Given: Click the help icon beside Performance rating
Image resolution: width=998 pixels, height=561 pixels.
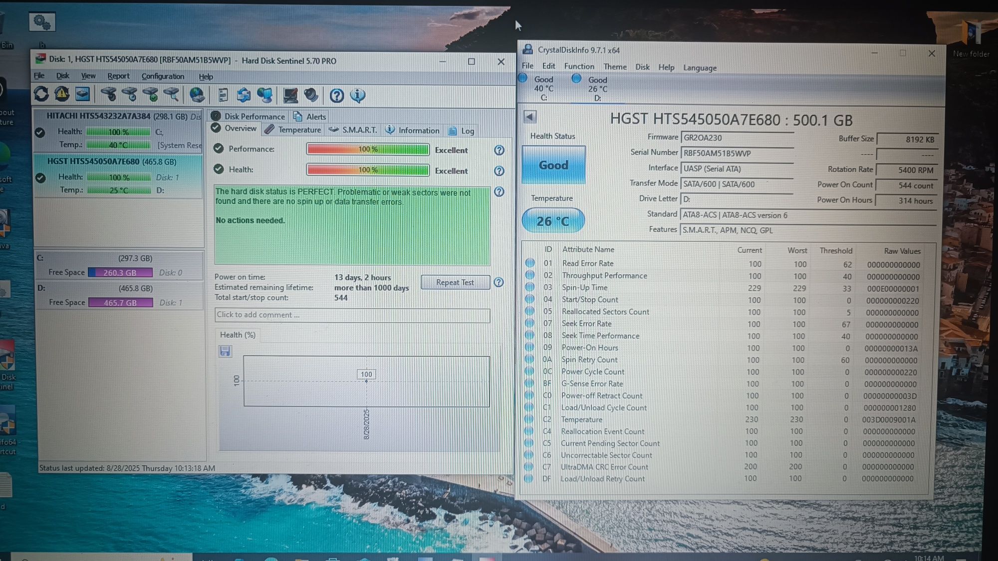Looking at the screenshot, I should tap(499, 150).
